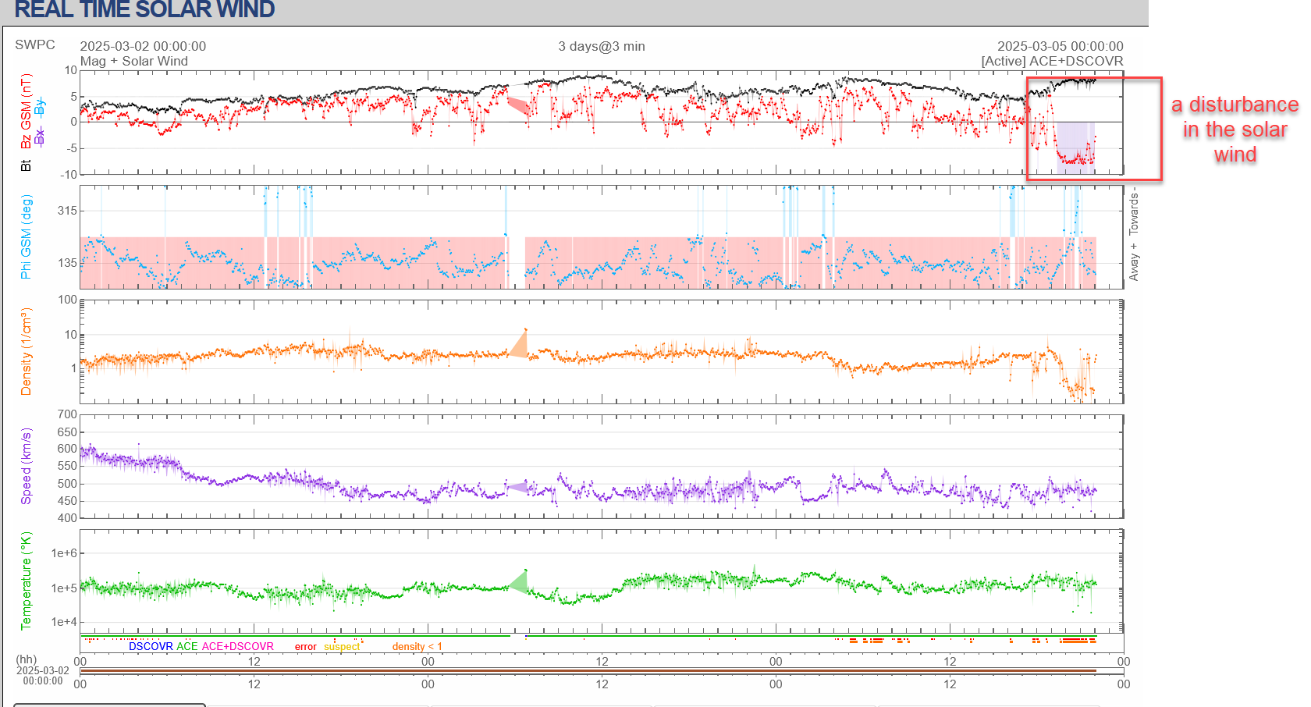The height and width of the screenshot is (707, 1311).
Task: Click inside the Temperature plot panel
Action: [x=602, y=581]
